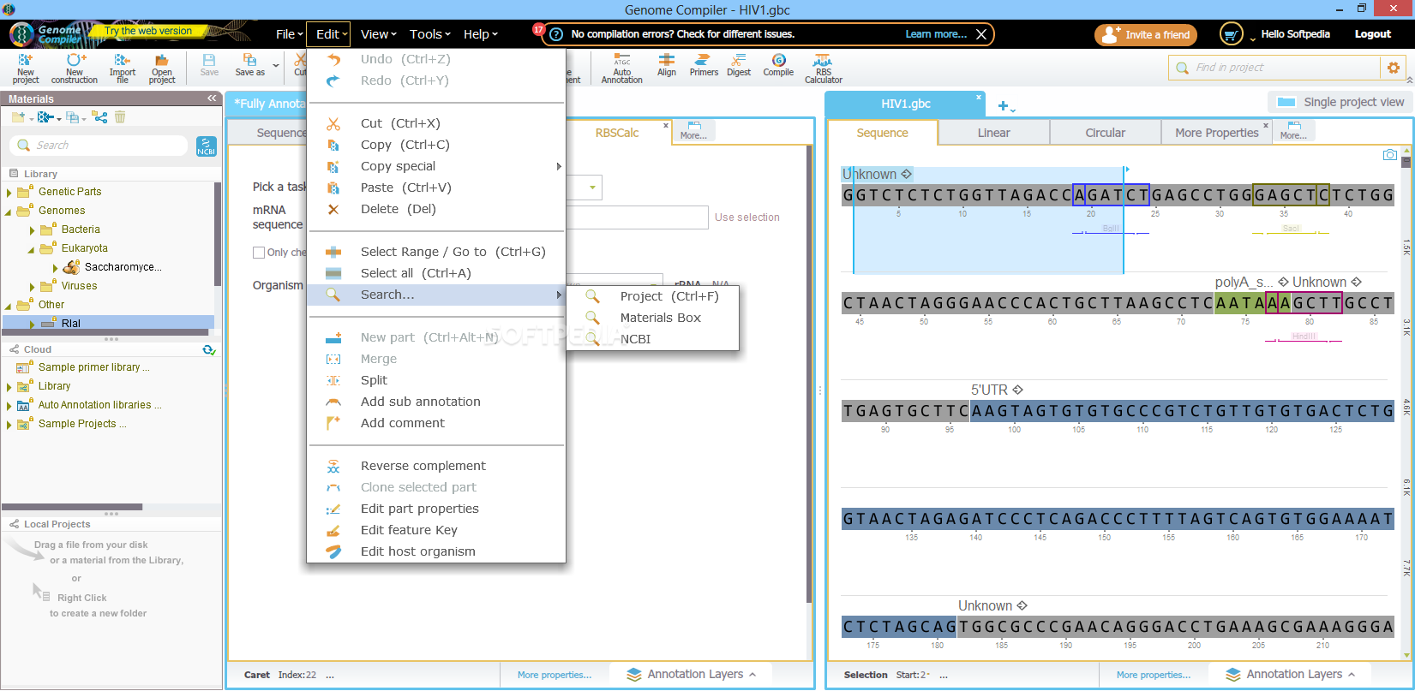Click the Save as toolbar icon
The height and width of the screenshot is (691, 1415).
point(250,65)
